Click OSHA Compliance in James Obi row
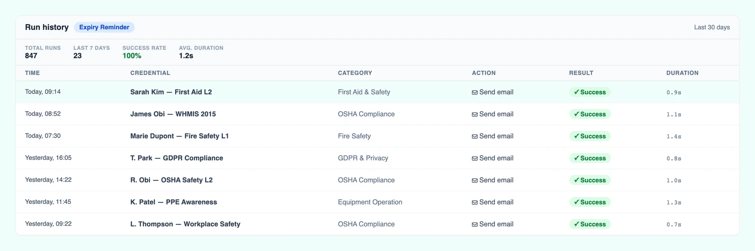 click(366, 114)
